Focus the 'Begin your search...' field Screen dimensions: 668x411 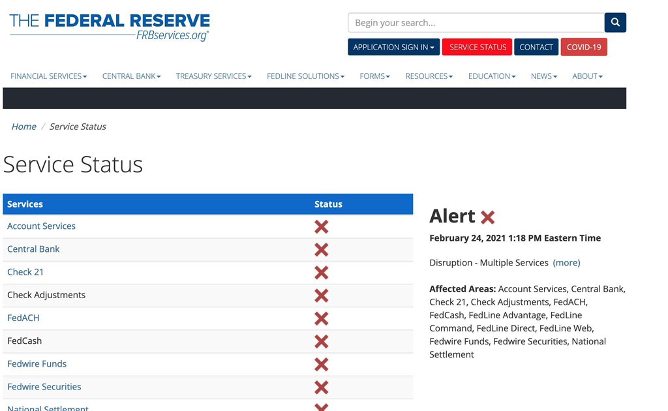(476, 23)
